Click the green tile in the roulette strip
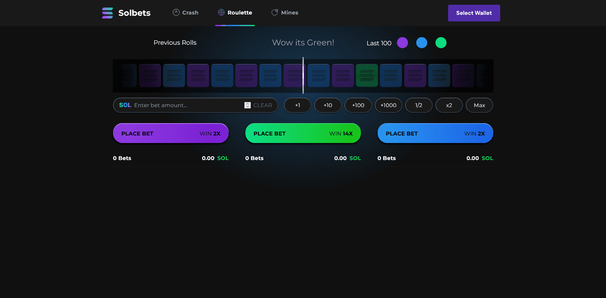Image resolution: width=606 pixels, height=298 pixels. (x=367, y=76)
